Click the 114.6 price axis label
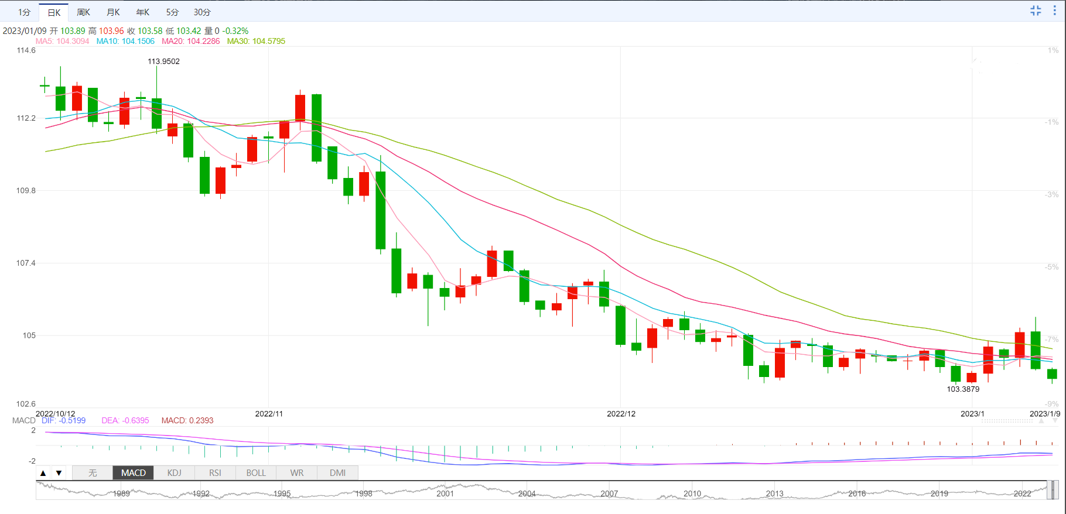This screenshot has width=1066, height=514. [x=26, y=50]
